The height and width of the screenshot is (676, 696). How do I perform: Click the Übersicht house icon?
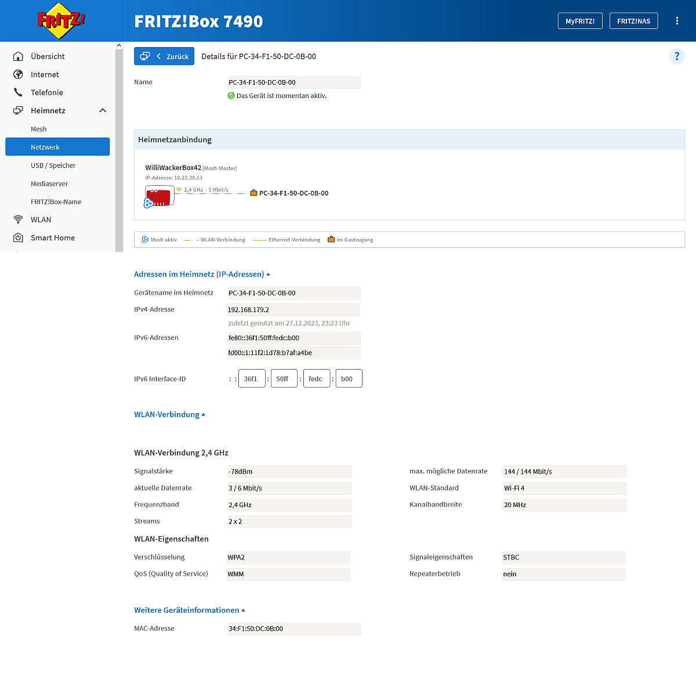pos(19,56)
